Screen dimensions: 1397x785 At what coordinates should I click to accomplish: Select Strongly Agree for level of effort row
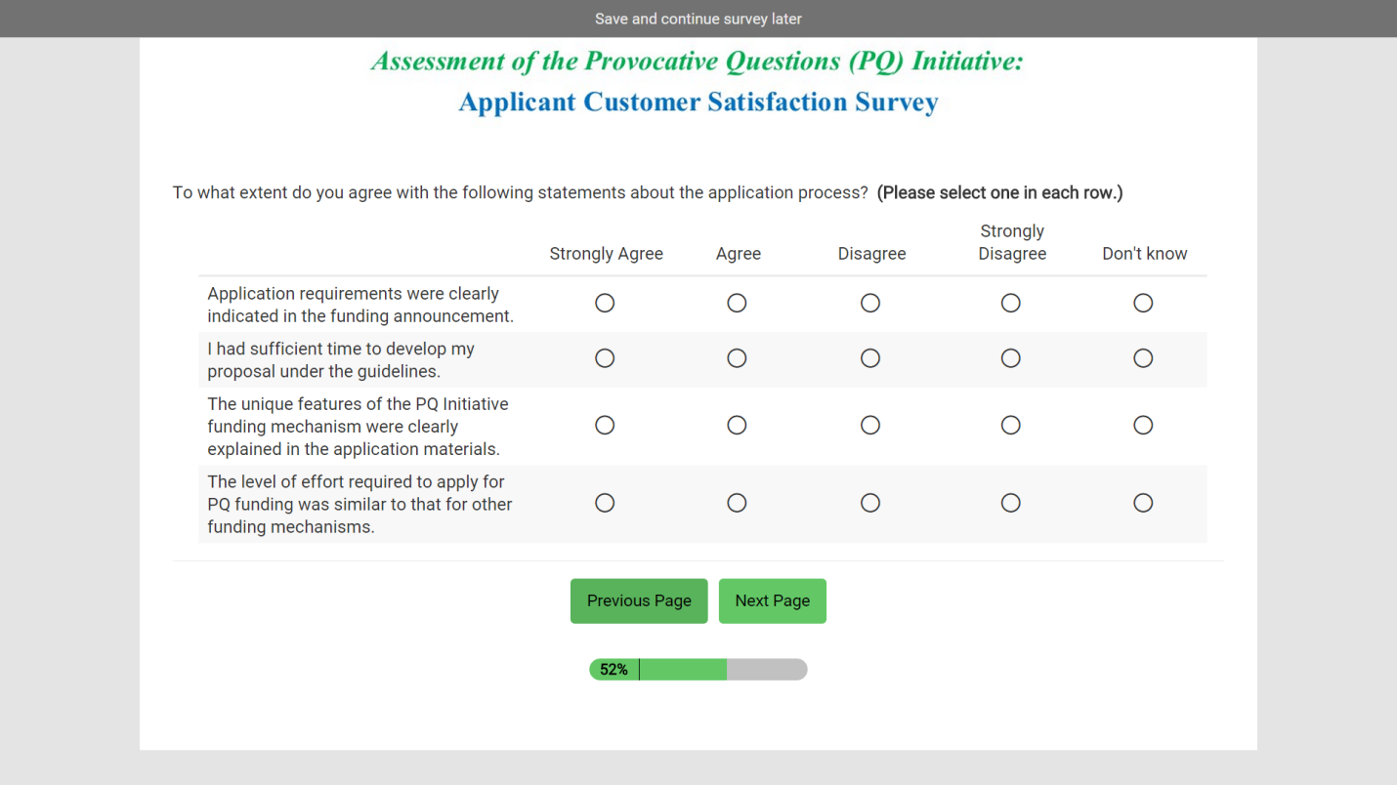tap(605, 503)
